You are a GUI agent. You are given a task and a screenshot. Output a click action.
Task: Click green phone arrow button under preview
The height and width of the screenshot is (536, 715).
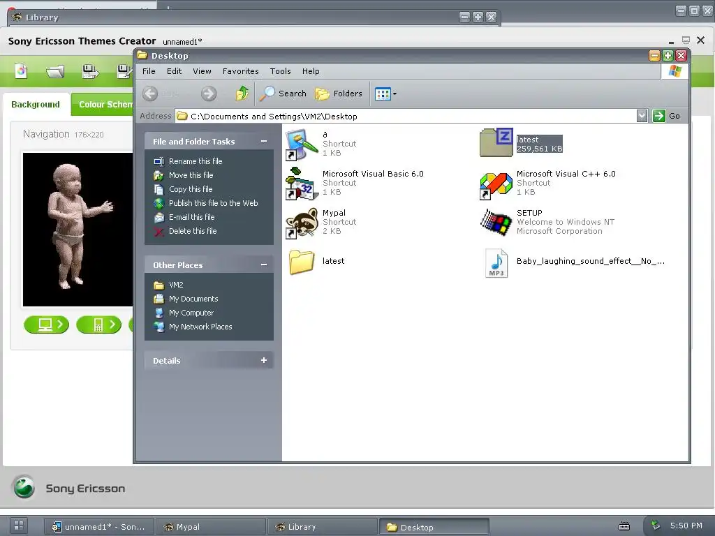[99, 325]
